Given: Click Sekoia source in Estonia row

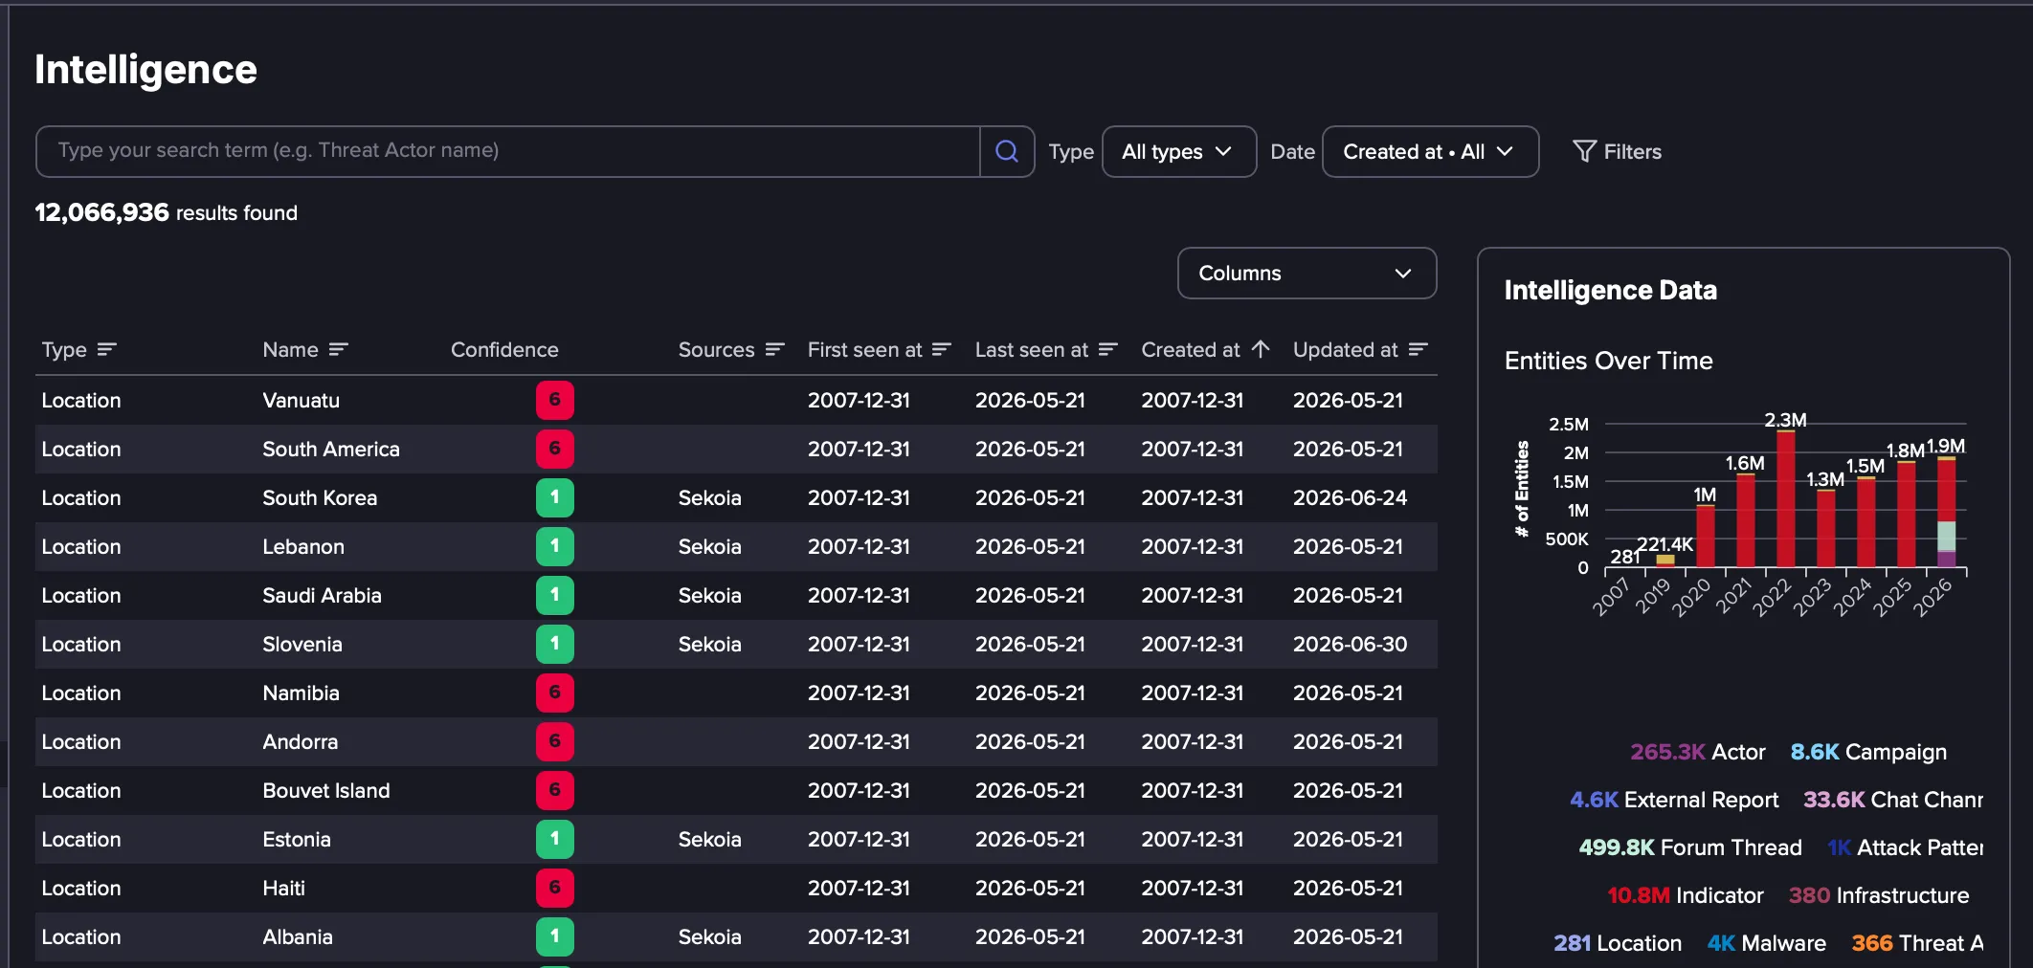Looking at the screenshot, I should (x=709, y=839).
